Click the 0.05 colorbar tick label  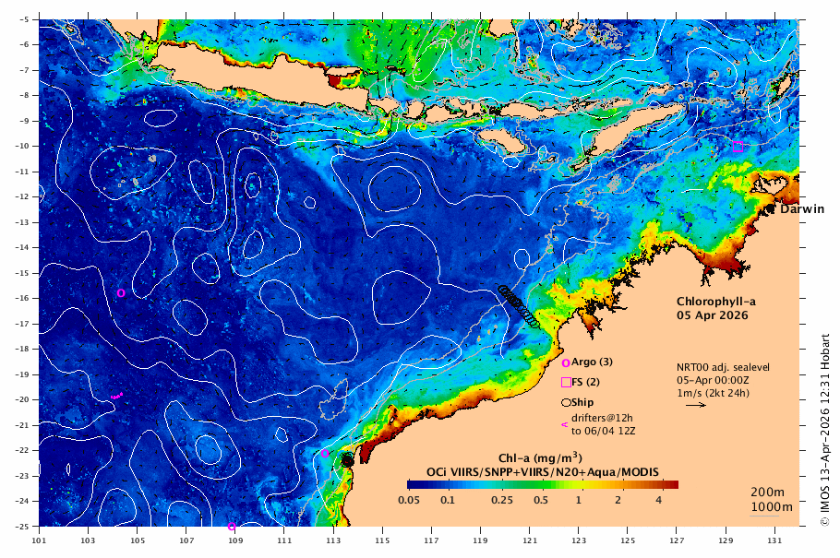coord(409,500)
